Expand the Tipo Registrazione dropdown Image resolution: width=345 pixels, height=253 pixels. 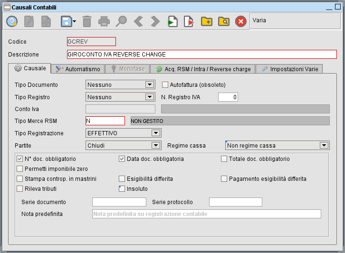156,133
